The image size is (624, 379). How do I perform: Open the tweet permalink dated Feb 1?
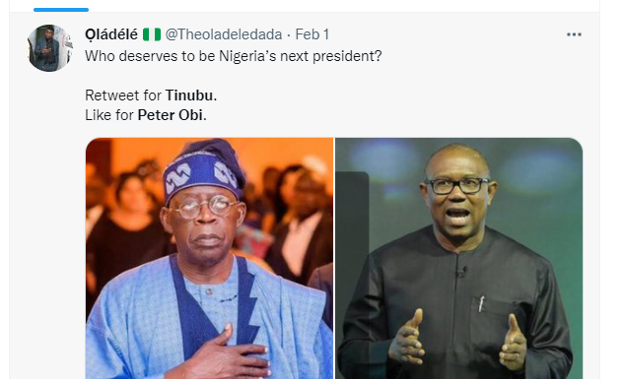pos(312,34)
